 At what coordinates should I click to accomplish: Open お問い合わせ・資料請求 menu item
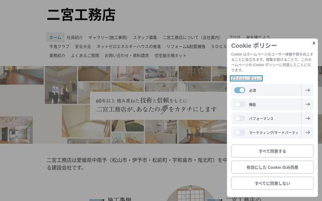pyautogui.click(x=127, y=56)
